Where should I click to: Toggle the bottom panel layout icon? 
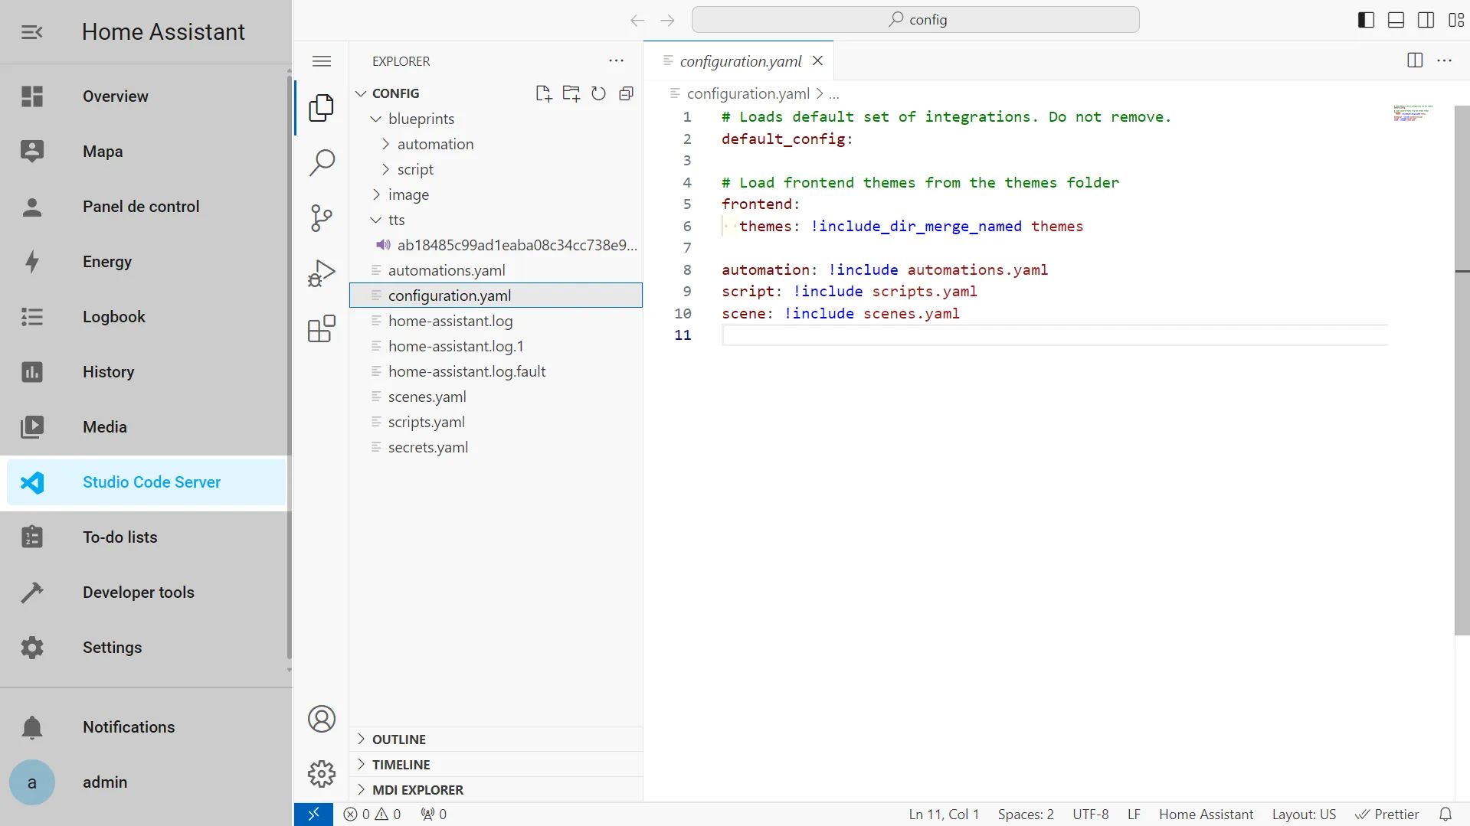pyautogui.click(x=1396, y=20)
